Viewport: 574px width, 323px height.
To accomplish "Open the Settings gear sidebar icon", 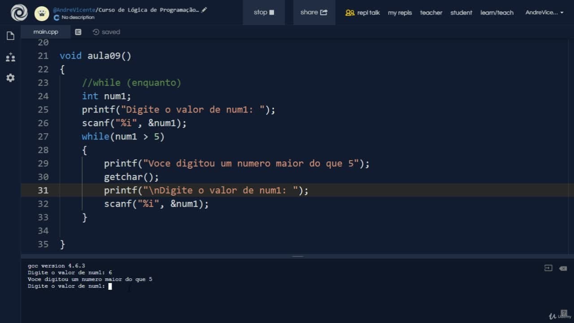I will [10, 78].
